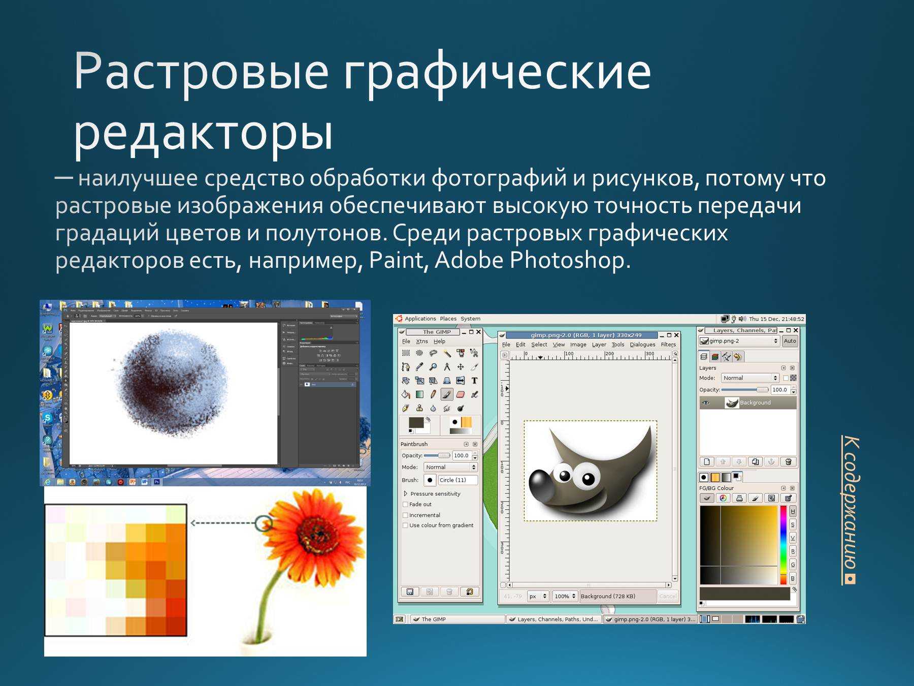
Task: Select the Perspective tool
Action: click(x=447, y=381)
